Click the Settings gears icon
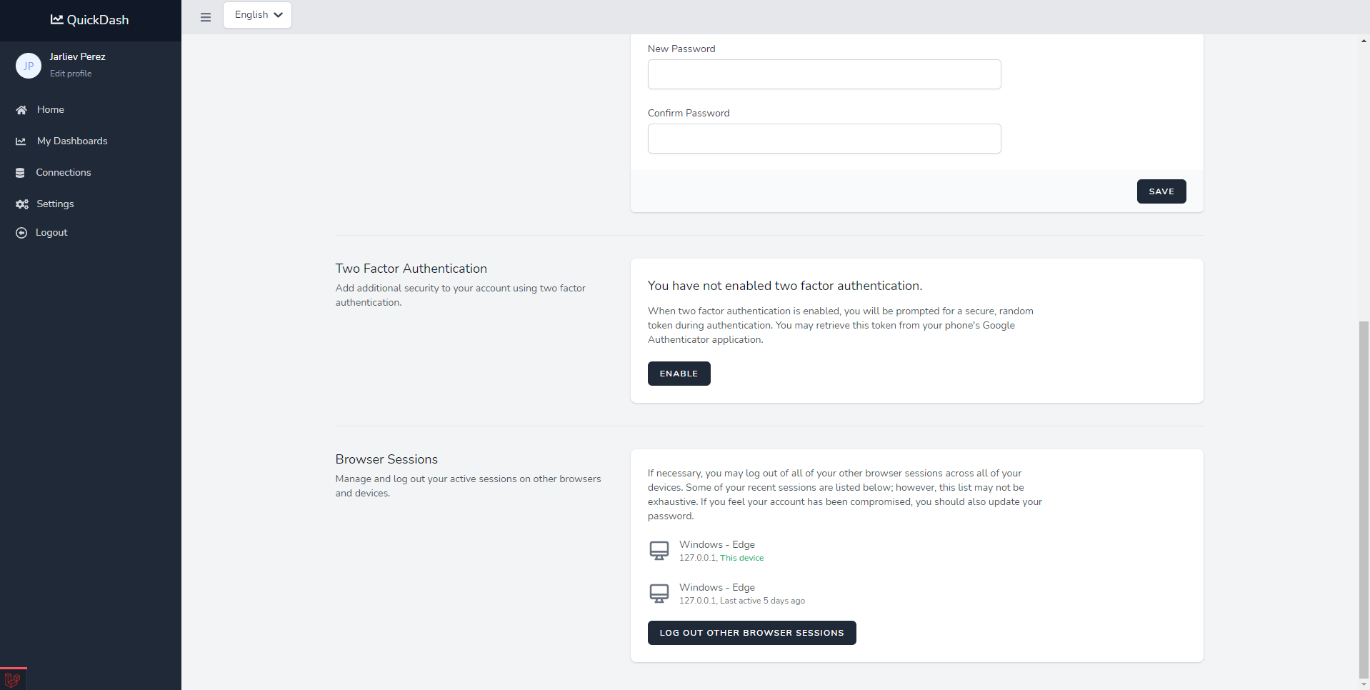The height and width of the screenshot is (690, 1370). coord(22,204)
